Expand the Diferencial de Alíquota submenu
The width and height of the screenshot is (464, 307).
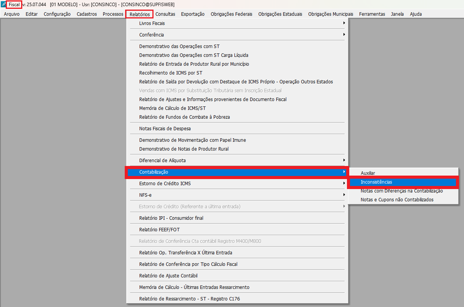(237, 161)
